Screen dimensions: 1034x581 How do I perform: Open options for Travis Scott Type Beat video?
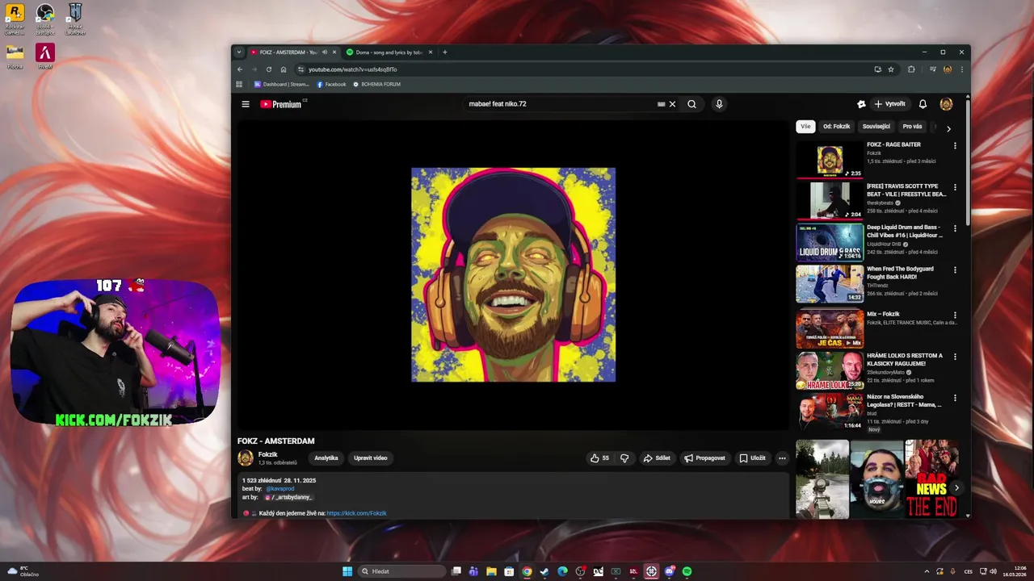coord(955,187)
